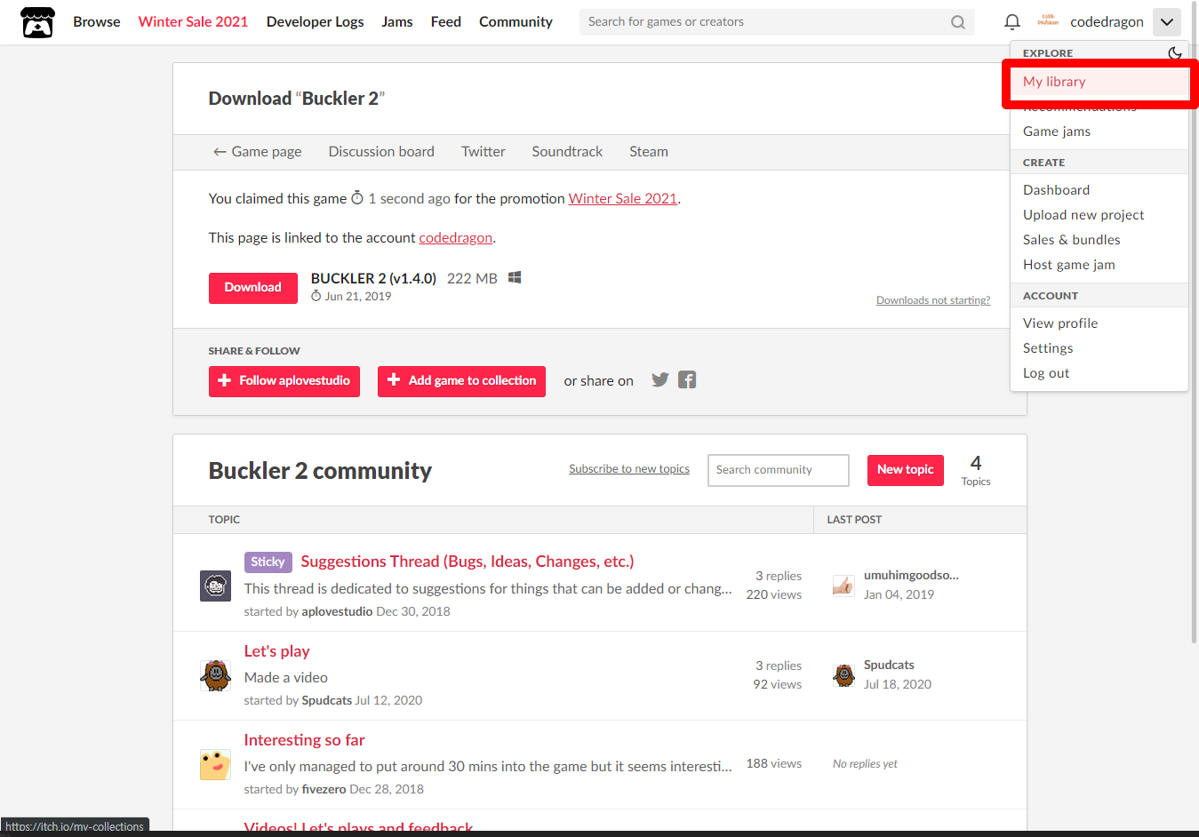Screen dimensions: 1199x837
Task: Click linked account codedragon link
Action: pyautogui.click(x=456, y=238)
